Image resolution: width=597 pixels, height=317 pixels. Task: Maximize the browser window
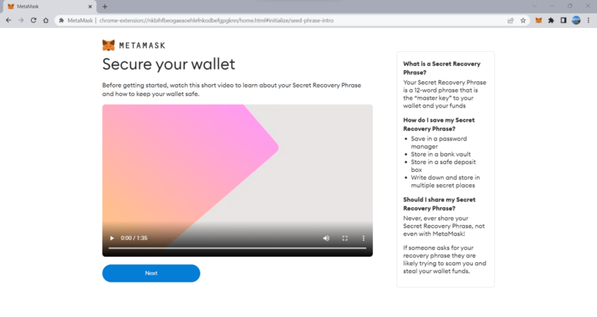(570, 6)
